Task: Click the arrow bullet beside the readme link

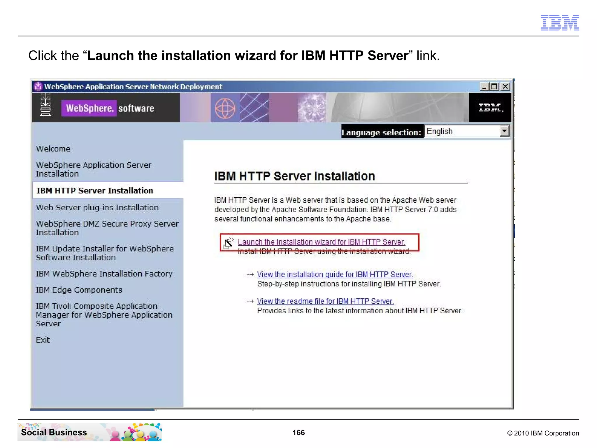Action: (250, 301)
